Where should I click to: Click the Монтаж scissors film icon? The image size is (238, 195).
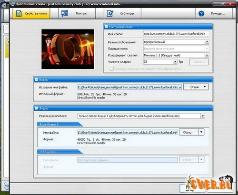[x=64, y=13]
